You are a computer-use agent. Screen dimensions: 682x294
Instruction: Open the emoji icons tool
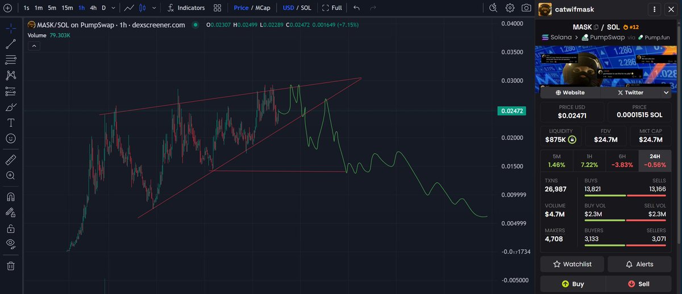[11, 138]
